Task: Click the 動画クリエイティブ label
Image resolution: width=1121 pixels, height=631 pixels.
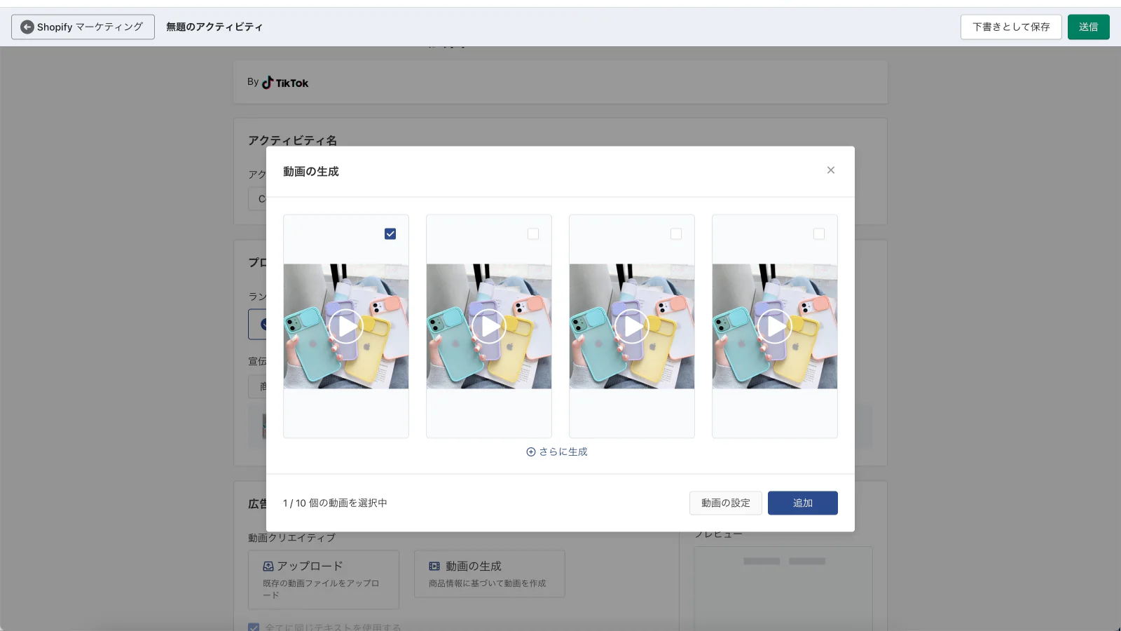Action: (291, 538)
